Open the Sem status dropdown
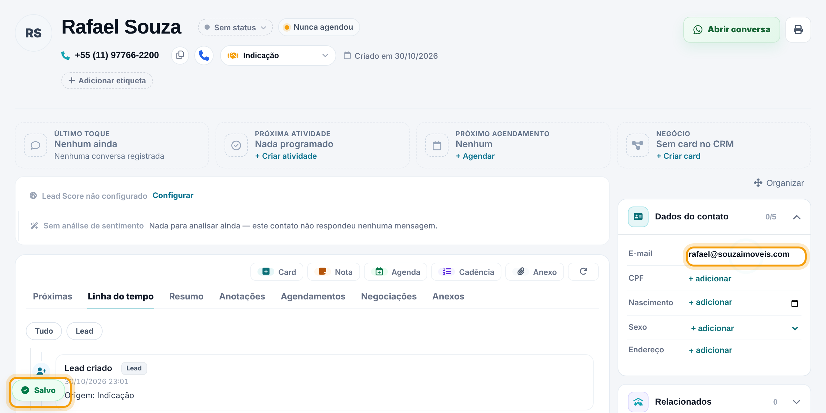Screen dimensions: 826x413 tap(236, 27)
